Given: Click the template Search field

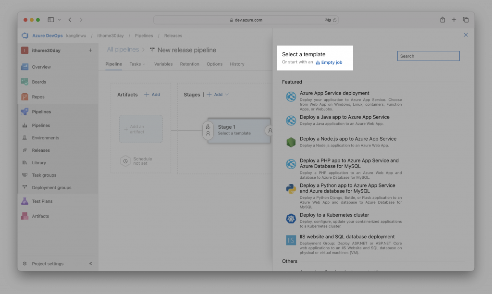Looking at the screenshot, I should [x=428, y=56].
